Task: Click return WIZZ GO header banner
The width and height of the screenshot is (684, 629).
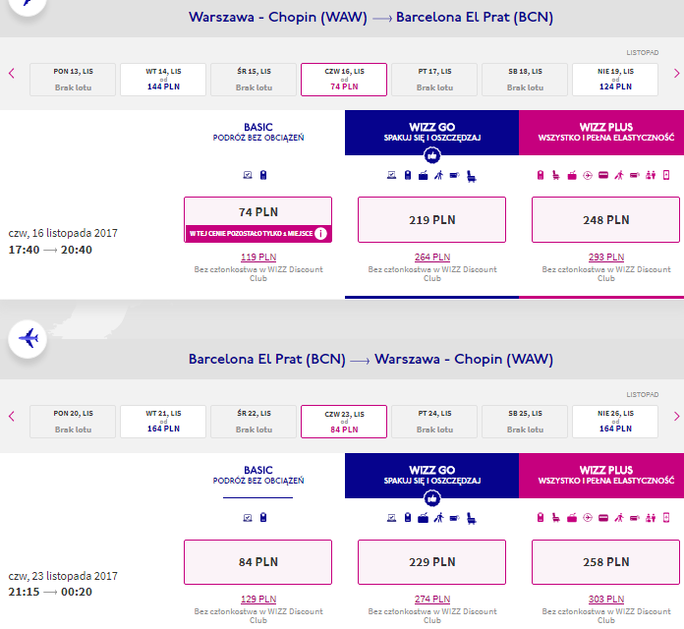Action: [431, 476]
